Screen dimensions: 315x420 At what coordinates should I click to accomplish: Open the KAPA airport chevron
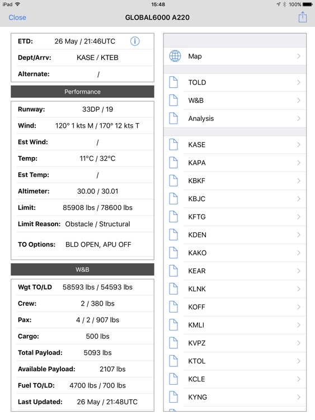pos(299,162)
